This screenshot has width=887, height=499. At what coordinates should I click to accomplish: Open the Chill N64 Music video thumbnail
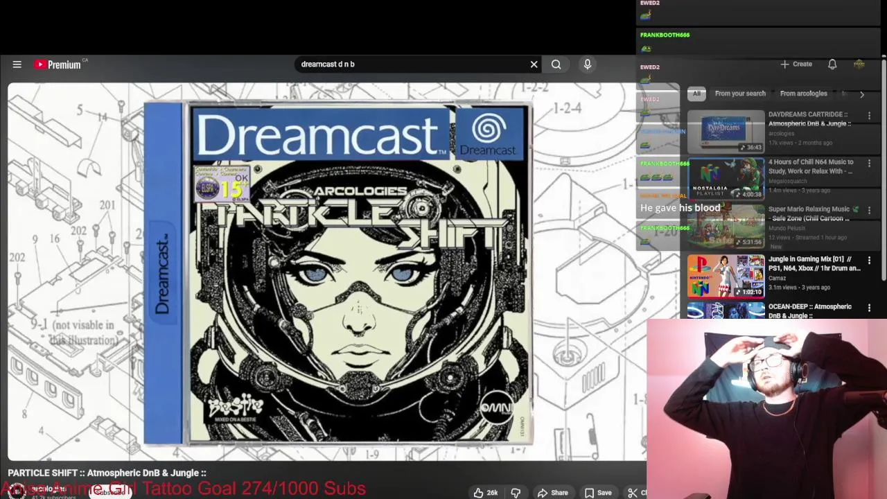pos(726,179)
